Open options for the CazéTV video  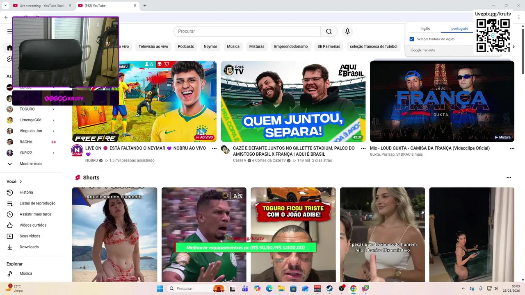point(363,148)
